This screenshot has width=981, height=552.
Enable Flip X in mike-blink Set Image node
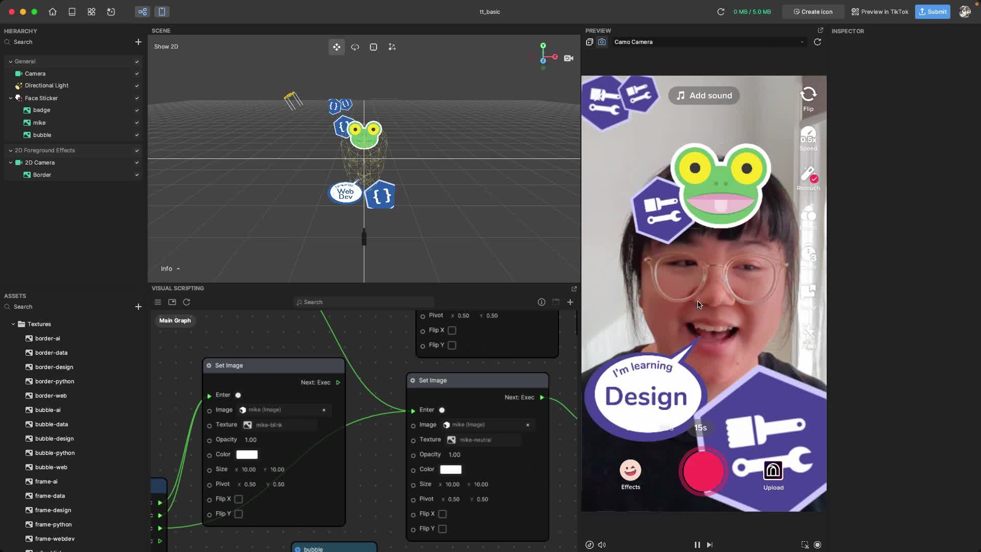point(239,499)
